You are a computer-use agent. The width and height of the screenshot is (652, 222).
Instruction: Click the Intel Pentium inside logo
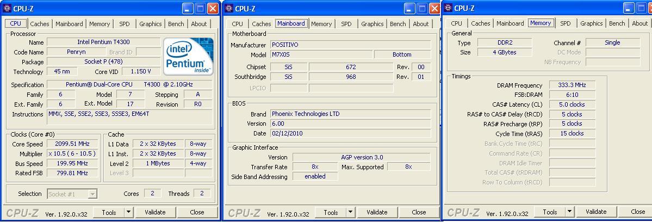188,56
